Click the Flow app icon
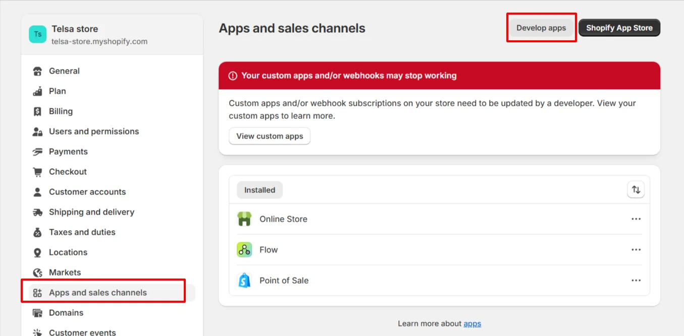This screenshot has width=684, height=336. [x=244, y=250]
